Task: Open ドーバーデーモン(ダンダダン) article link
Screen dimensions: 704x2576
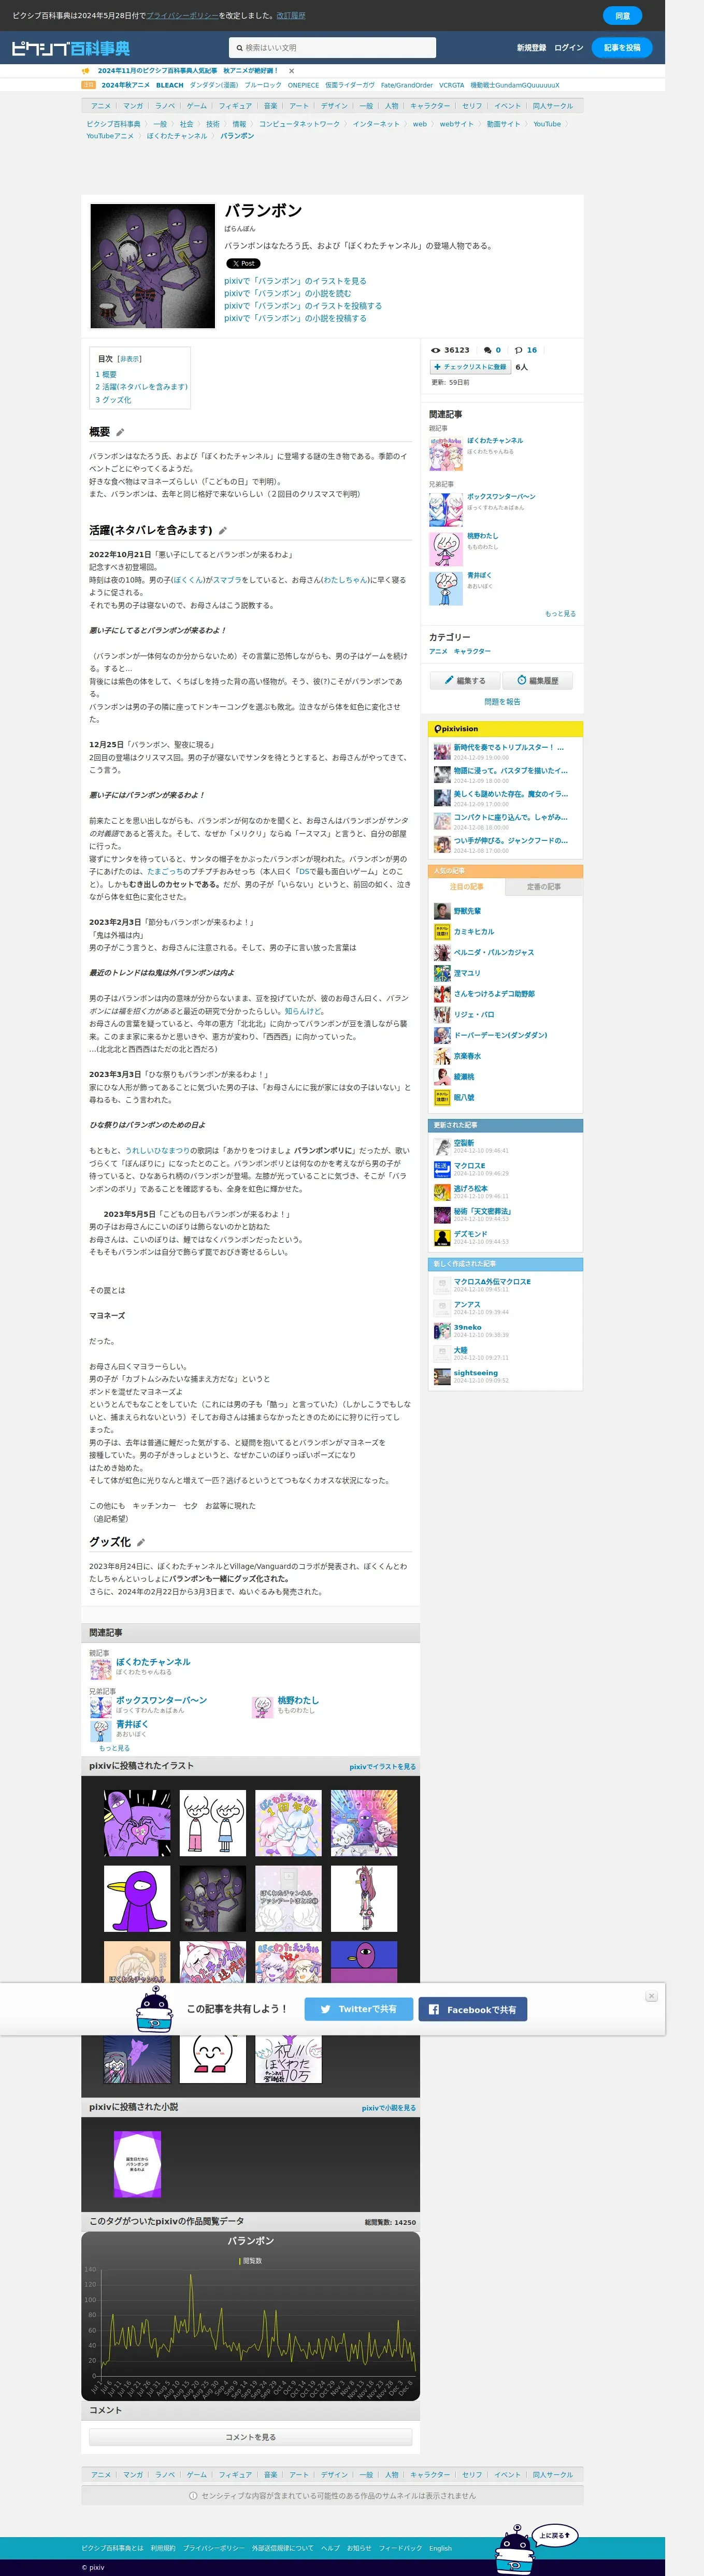Action: [500, 1035]
